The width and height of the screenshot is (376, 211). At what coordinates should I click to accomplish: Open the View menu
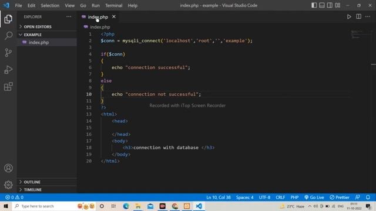tap(69, 5)
